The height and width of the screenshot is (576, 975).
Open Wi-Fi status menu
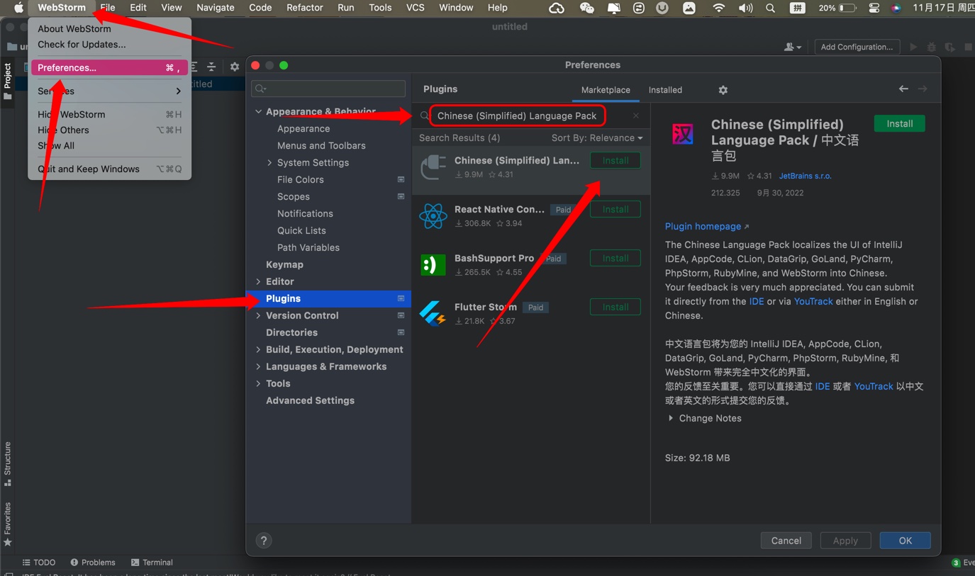[x=719, y=8]
